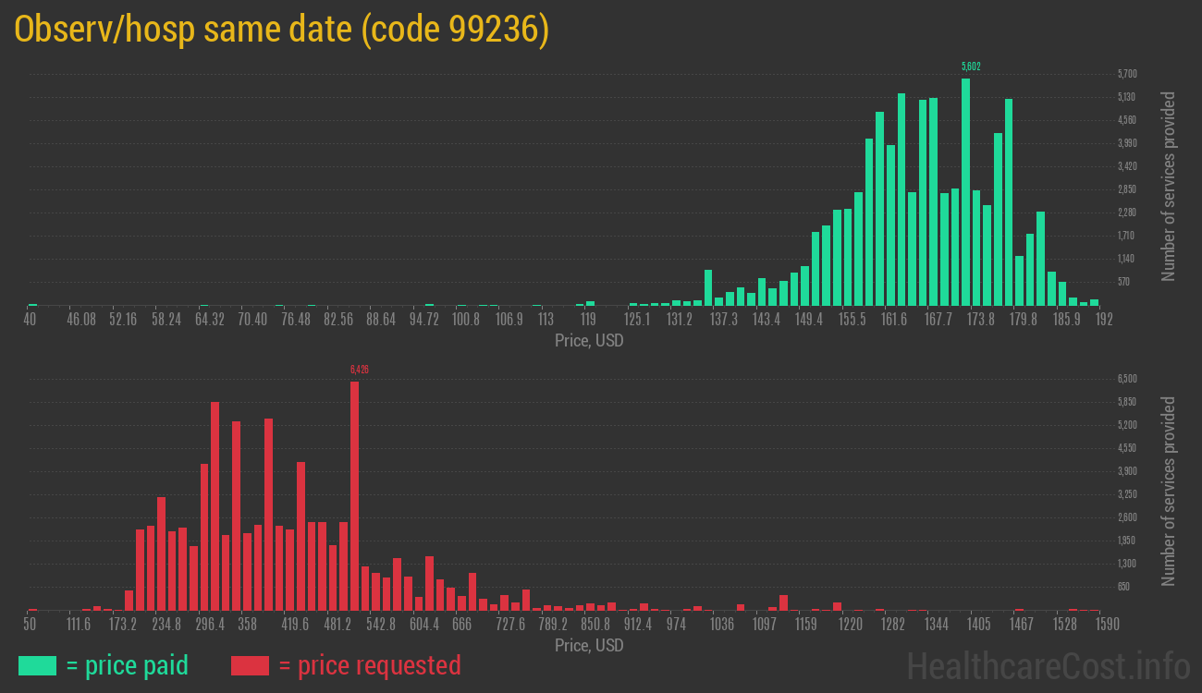Click the 5,700 tick on the top y-axis

click(x=1126, y=74)
